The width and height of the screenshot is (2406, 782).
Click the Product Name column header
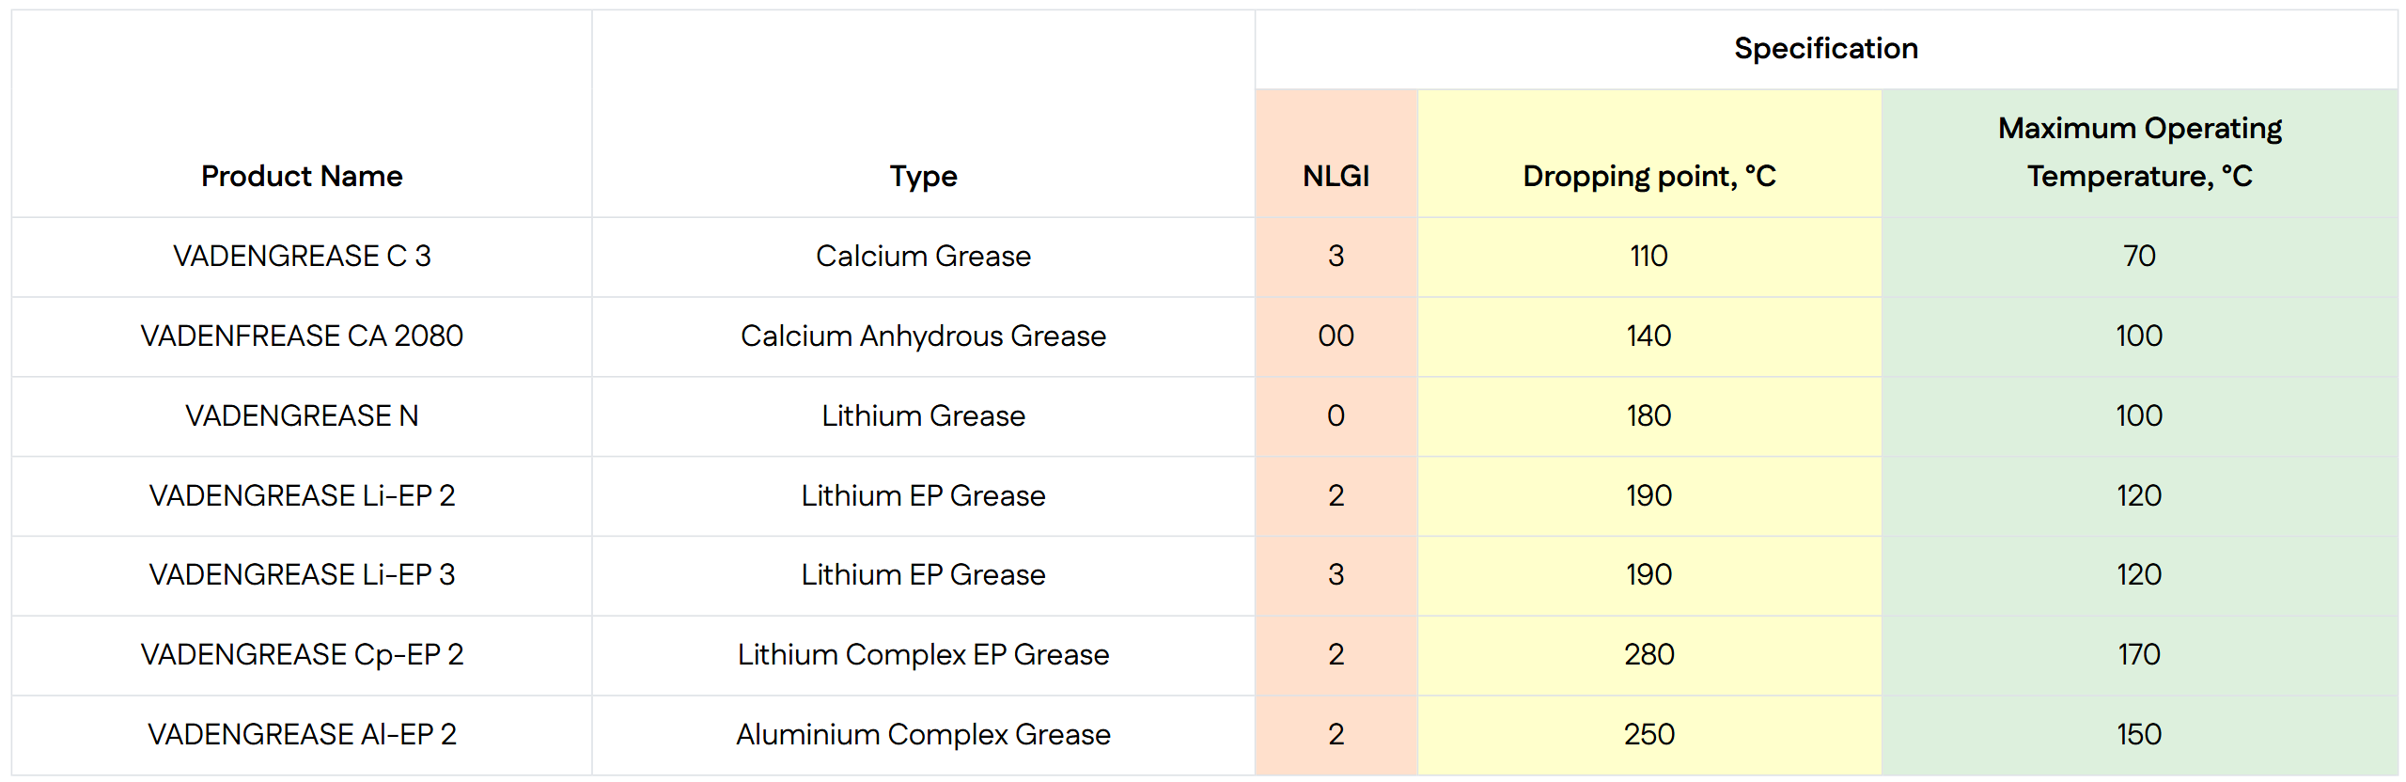pos(302,176)
